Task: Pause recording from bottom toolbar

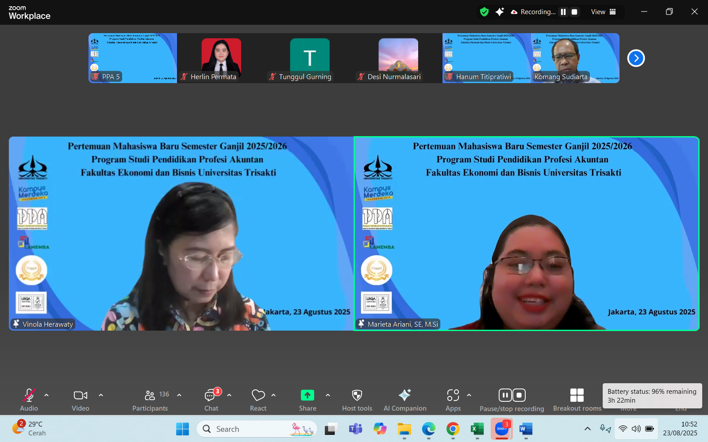Action: click(505, 395)
